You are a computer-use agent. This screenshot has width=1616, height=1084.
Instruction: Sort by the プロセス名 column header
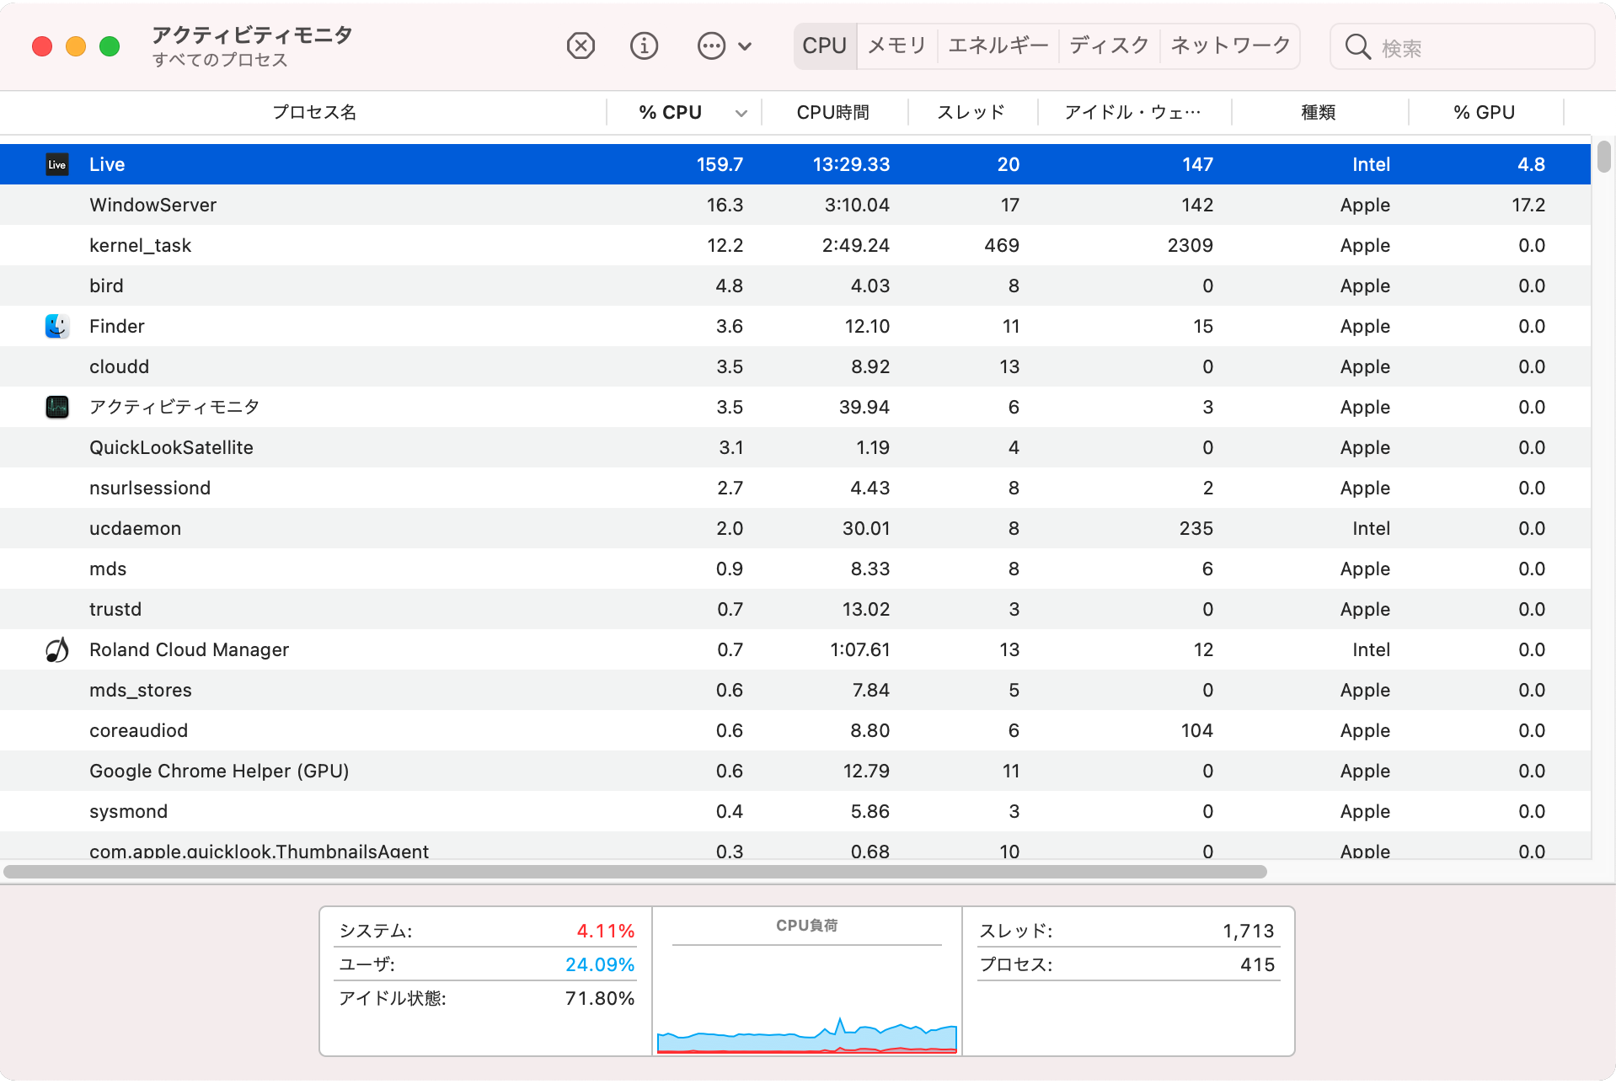pyautogui.click(x=314, y=112)
